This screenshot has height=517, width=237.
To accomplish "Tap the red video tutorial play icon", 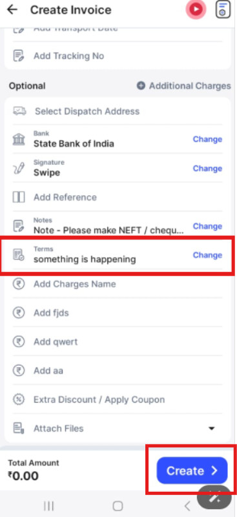I will (x=196, y=9).
